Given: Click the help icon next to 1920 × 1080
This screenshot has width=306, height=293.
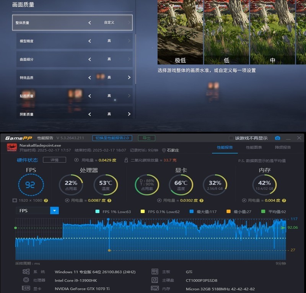Looking at the screenshot, I should [x=46, y=200].
